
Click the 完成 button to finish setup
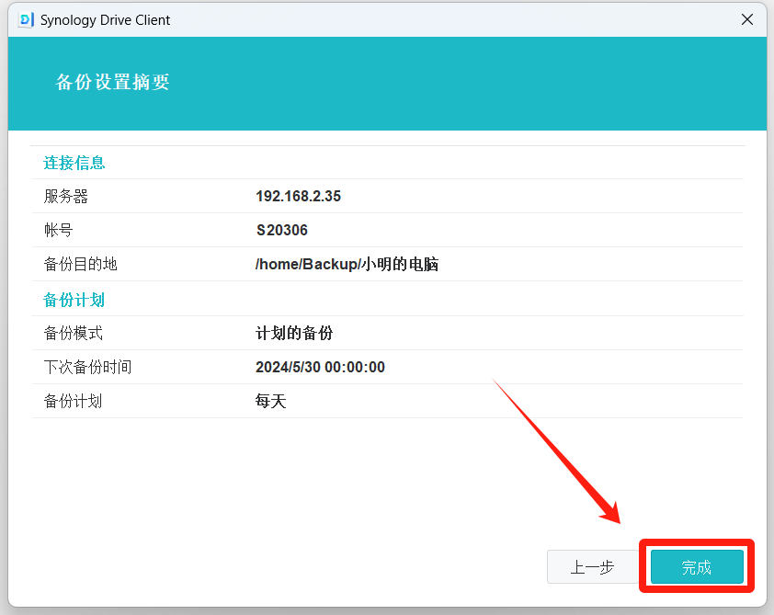[x=697, y=567]
